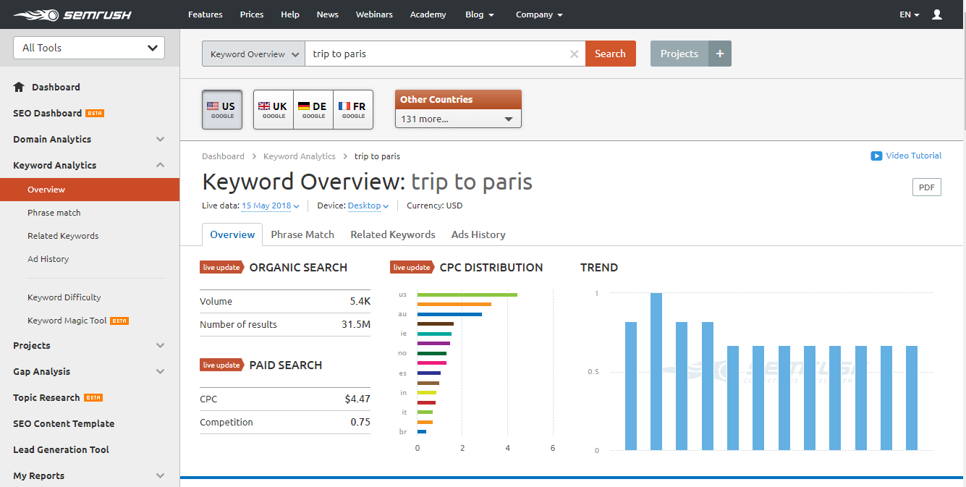Select the US Google database flag
Image resolution: width=966 pixels, height=487 pixels.
point(222,110)
